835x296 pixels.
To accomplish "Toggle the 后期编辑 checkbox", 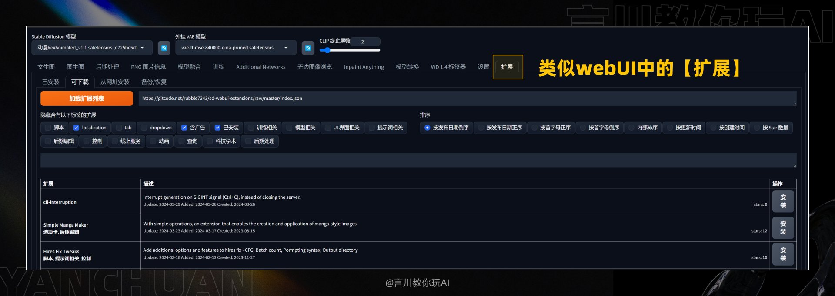I will 48,141.
